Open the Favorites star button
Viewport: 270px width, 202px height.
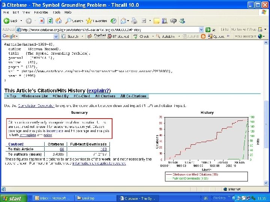[x=97, y=21]
